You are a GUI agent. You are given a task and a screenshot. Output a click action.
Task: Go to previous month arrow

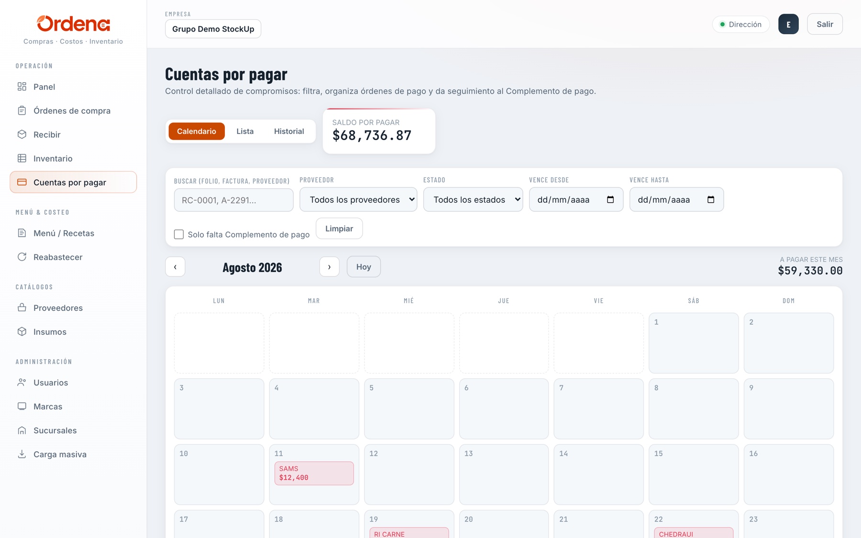pos(175,267)
